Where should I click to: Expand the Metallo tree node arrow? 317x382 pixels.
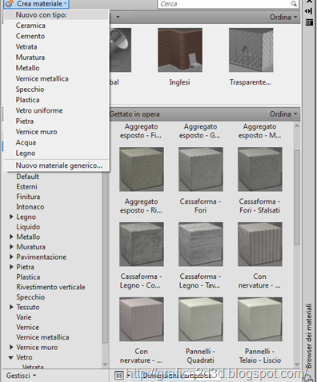11,237
